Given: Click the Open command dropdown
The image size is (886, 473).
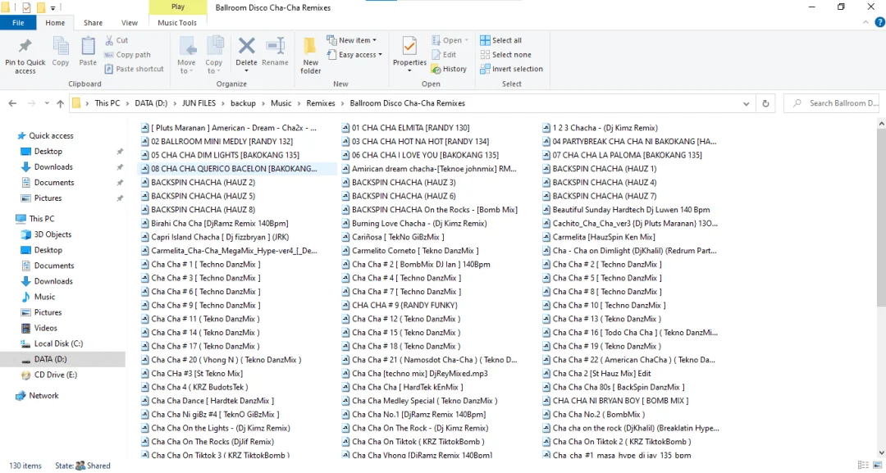Looking at the screenshot, I should click(x=450, y=40).
